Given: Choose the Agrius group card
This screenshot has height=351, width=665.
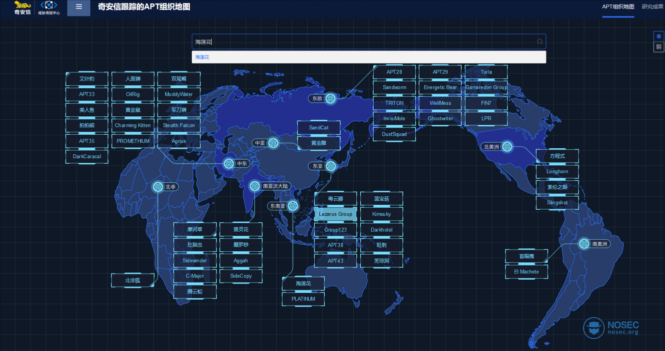Looking at the screenshot, I should click(x=178, y=141).
